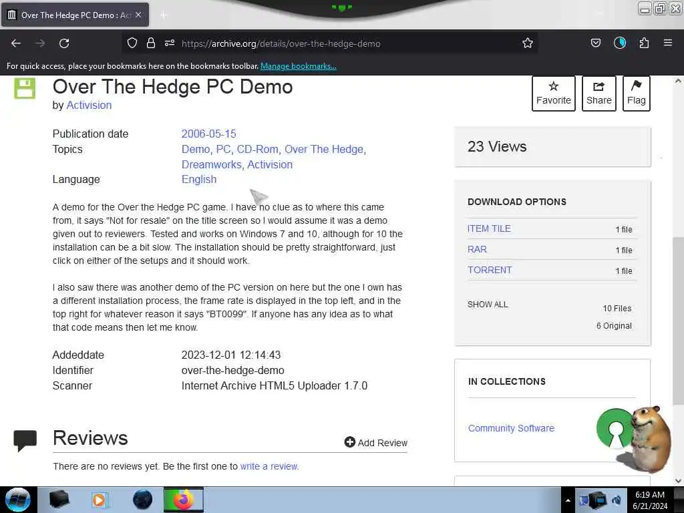Click the 6 Original count text
Screen dimensions: 684x513
pyautogui.click(x=614, y=326)
